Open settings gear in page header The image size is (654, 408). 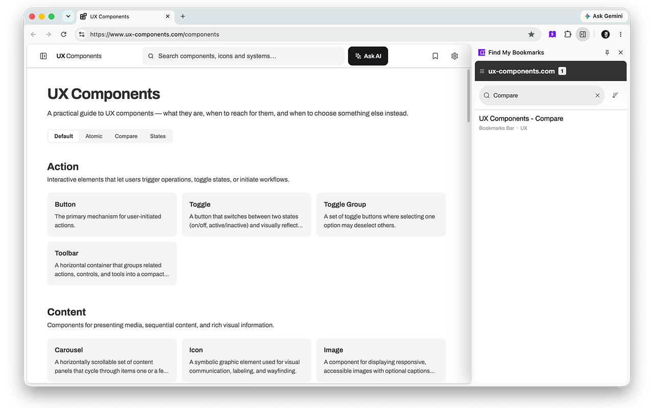(x=455, y=56)
